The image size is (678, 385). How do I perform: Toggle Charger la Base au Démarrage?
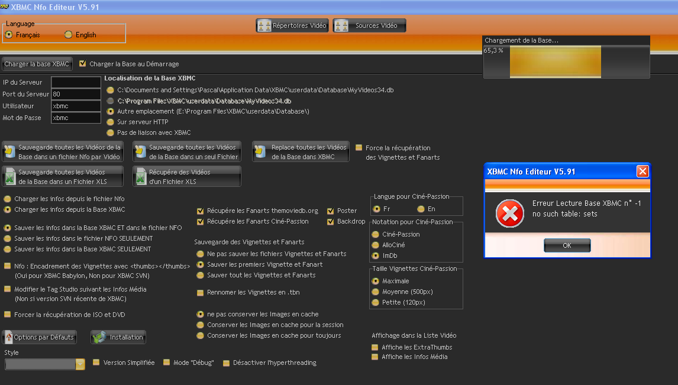pyautogui.click(x=83, y=63)
